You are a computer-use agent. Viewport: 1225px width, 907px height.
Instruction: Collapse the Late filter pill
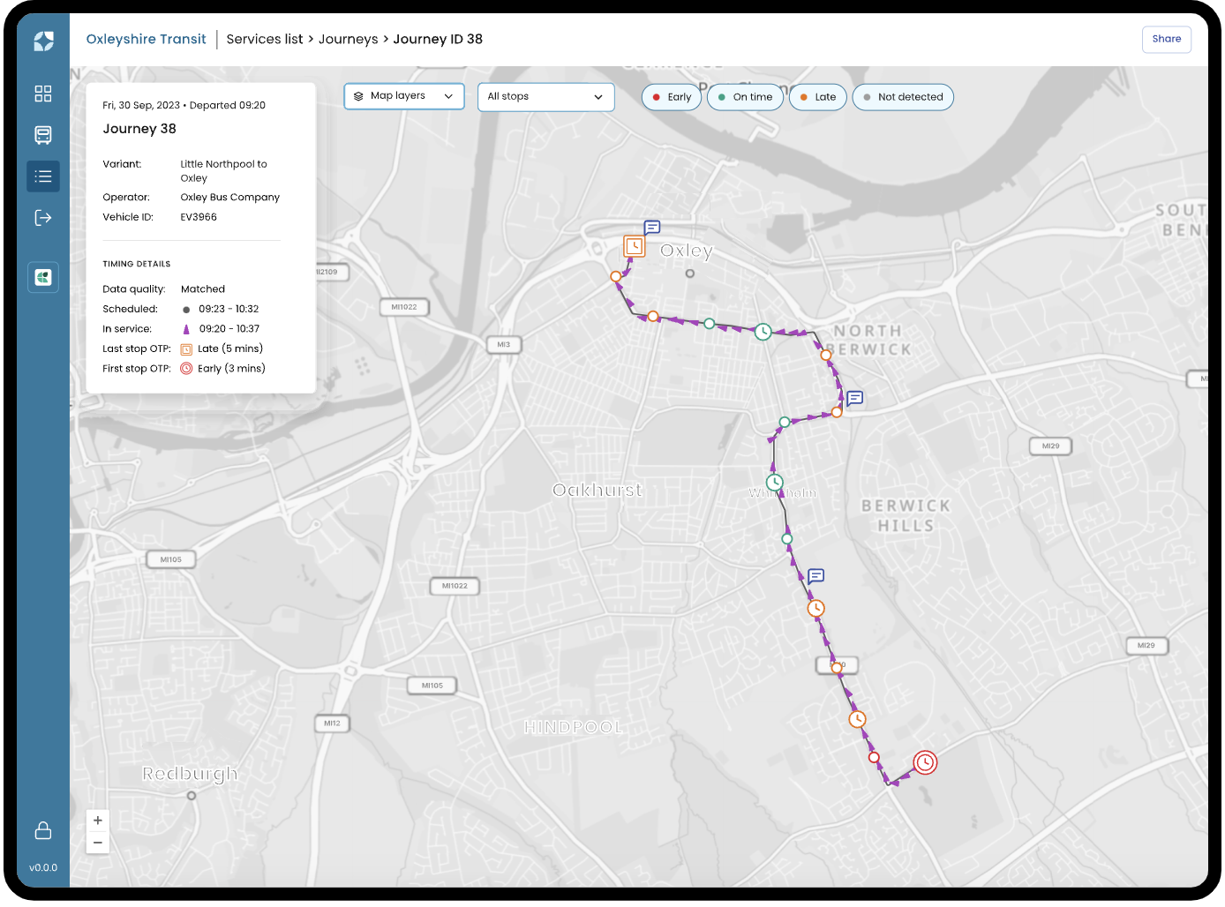817,97
